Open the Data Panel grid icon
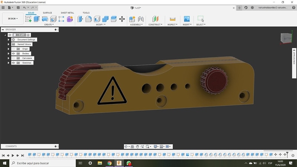 pos(3,7)
